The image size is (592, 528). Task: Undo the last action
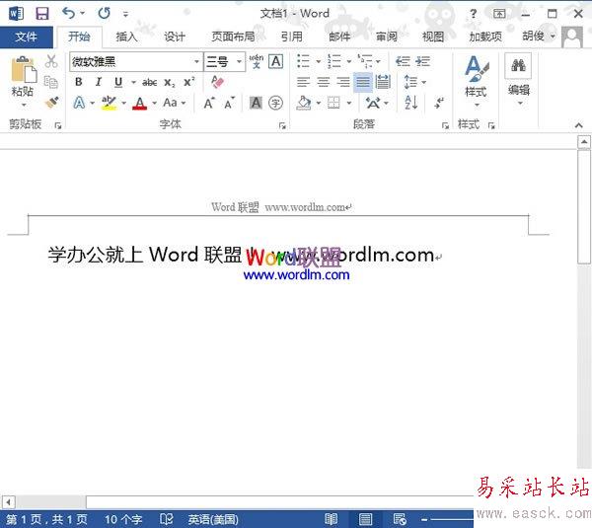(x=69, y=13)
